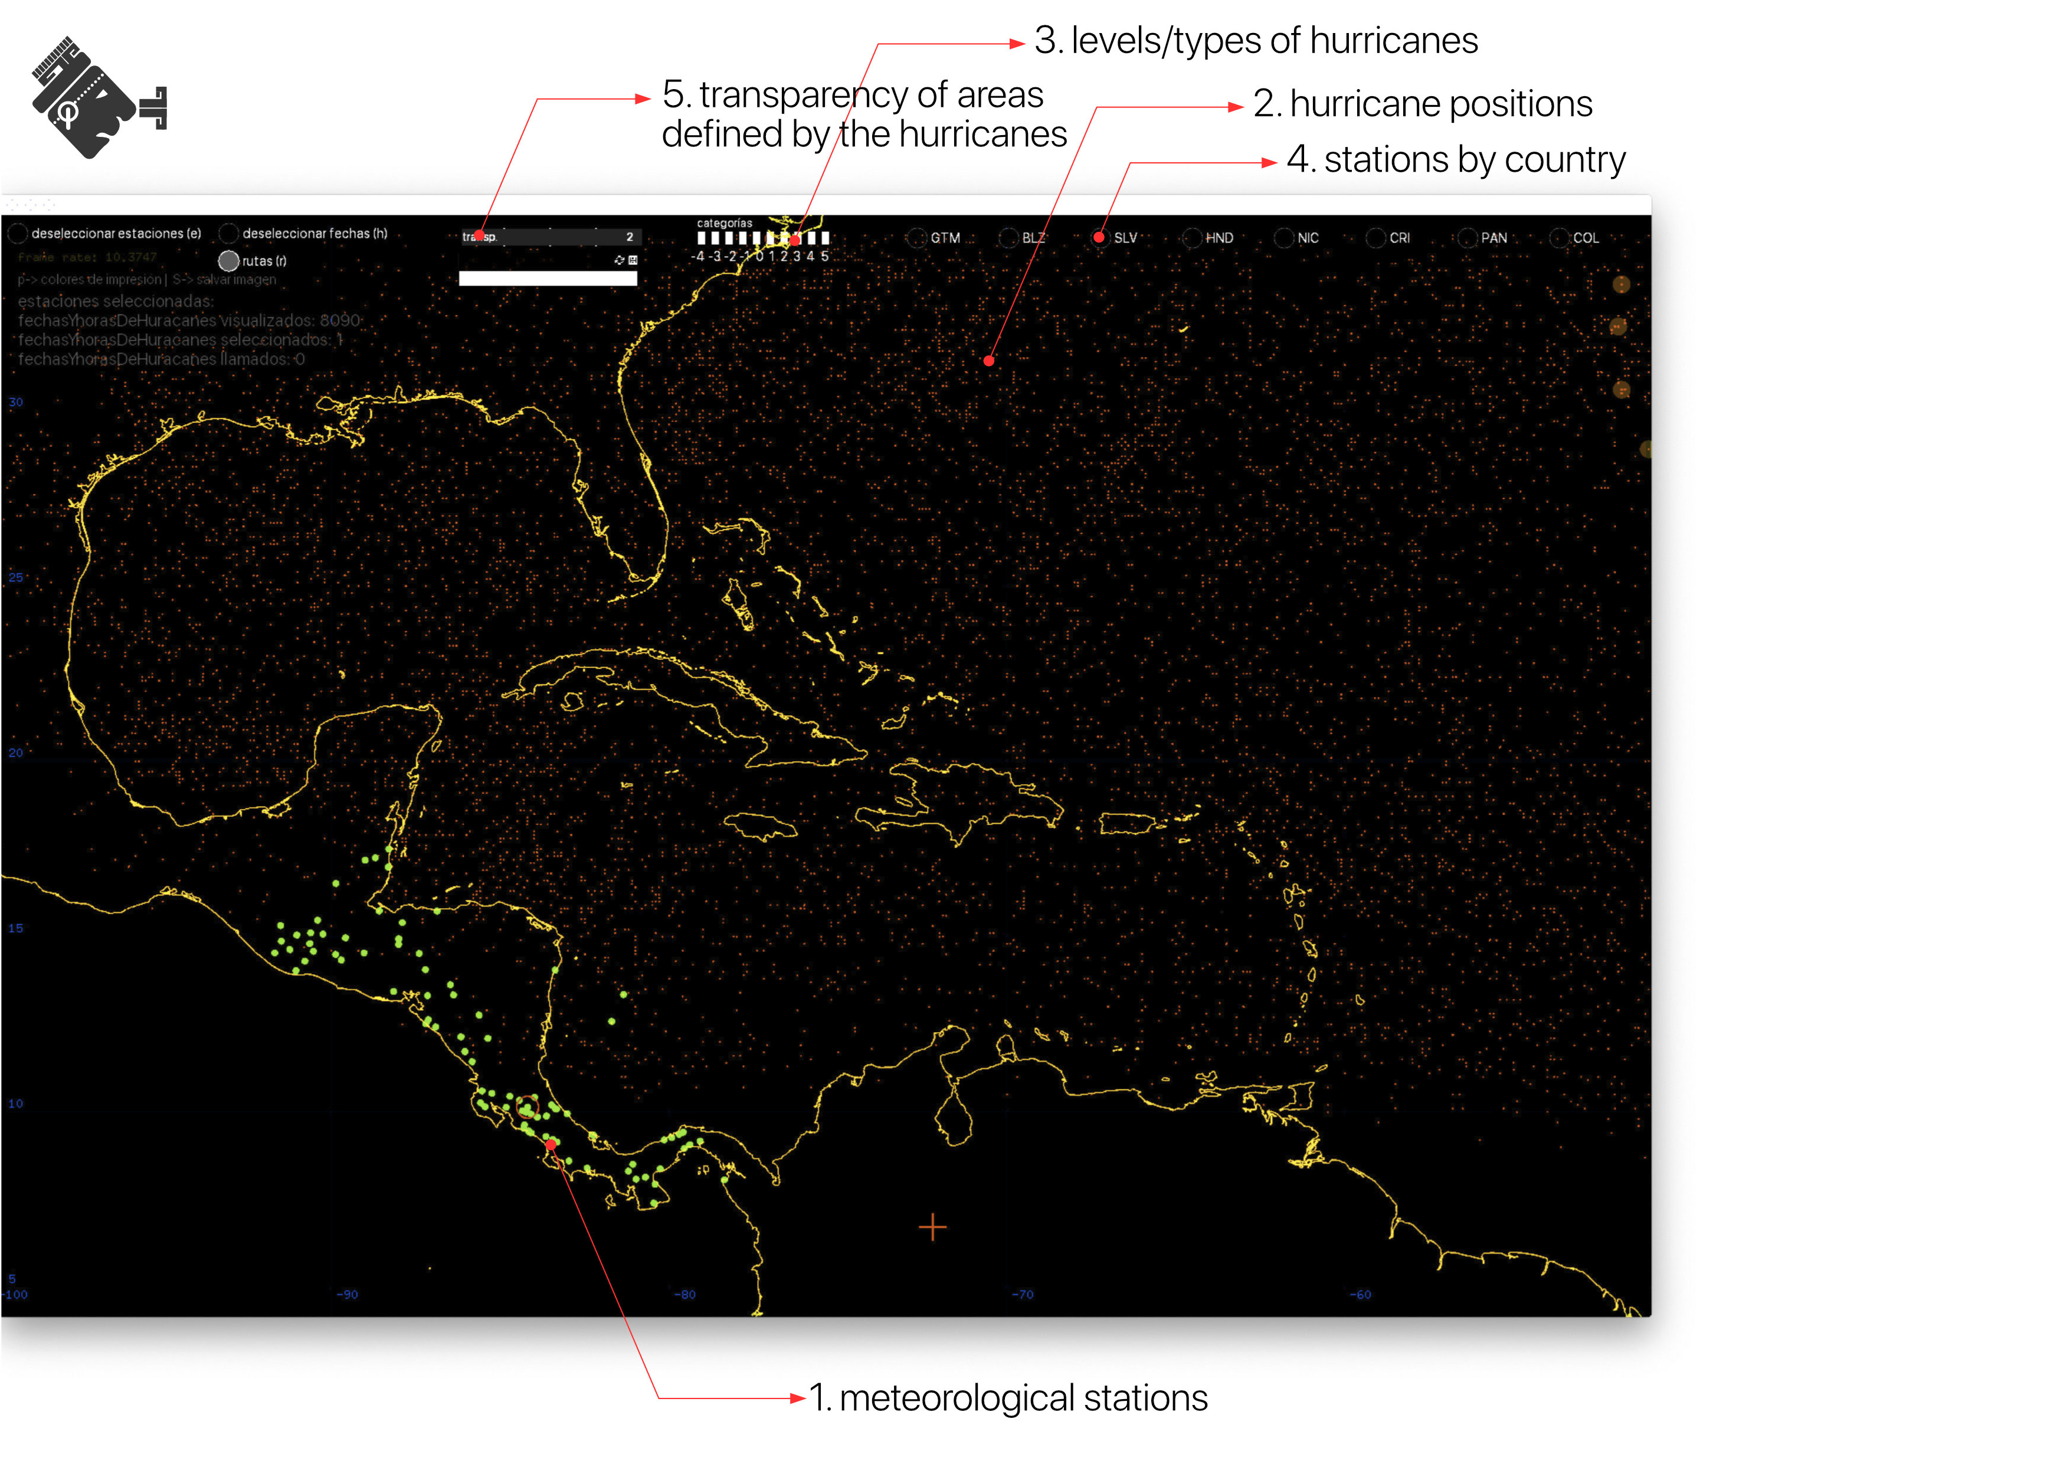This screenshot has width=2070, height=1464.
Task: Click longitude axis label -80
Action: pyautogui.click(x=685, y=1295)
